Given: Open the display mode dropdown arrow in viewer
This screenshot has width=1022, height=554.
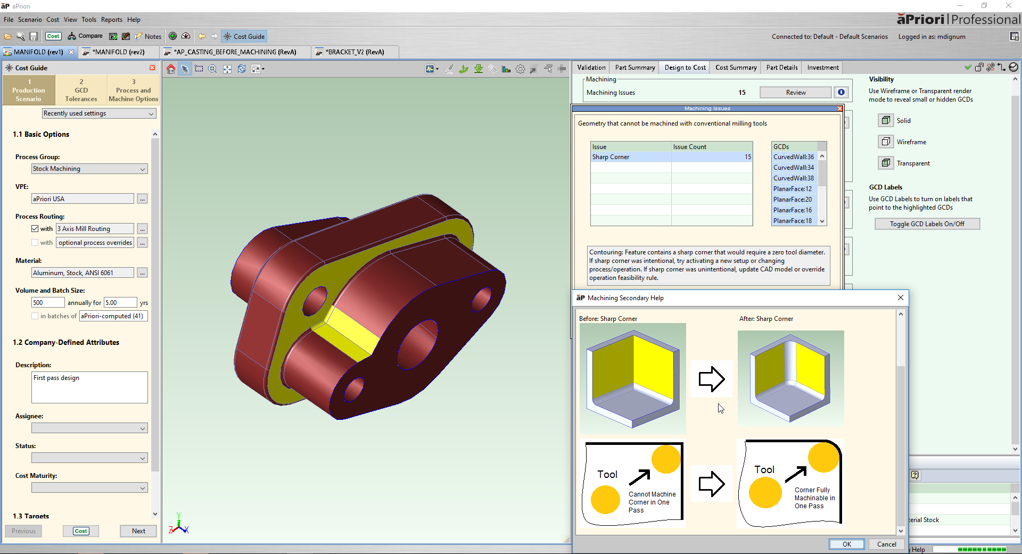Looking at the screenshot, I should (x=263, y=69).
